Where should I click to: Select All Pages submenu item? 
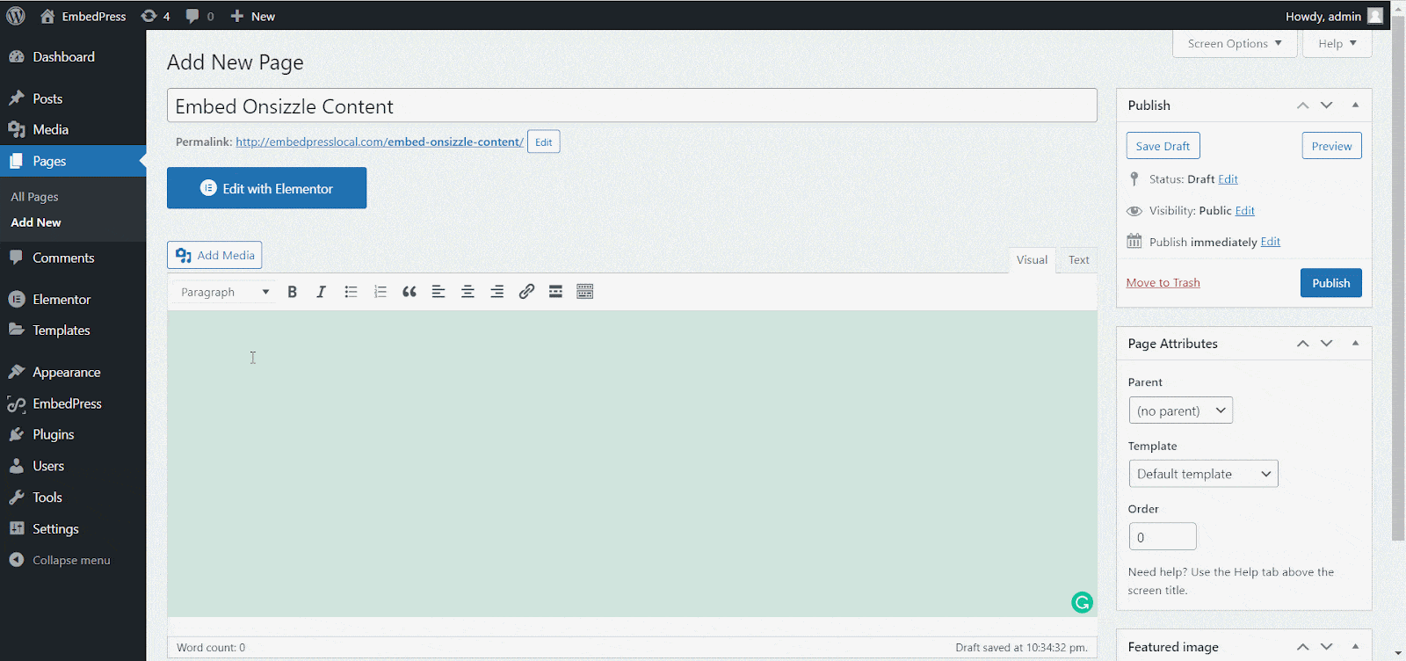(34, 197)
